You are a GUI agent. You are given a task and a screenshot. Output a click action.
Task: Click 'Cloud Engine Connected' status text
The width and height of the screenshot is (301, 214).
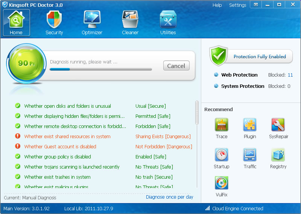coord(238,208)
